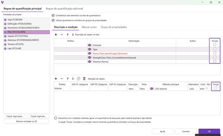223x136 pixels.
Task: Open the Regras de quantificação principal tab
Action: click(23, 9)
